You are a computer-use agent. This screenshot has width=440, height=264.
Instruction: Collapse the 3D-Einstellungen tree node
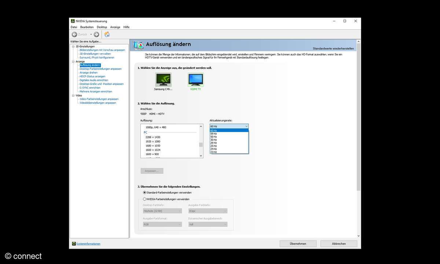[73, 47]
